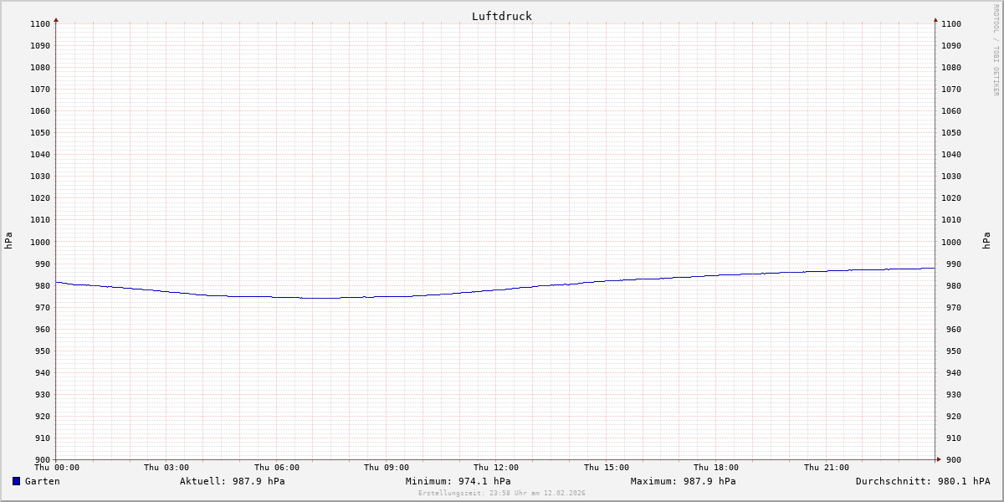Image resolution: width=1004 pixels, height=502 pixels.
Task: Select the Thu 12:00 time axis label
Action: point(496,468)
